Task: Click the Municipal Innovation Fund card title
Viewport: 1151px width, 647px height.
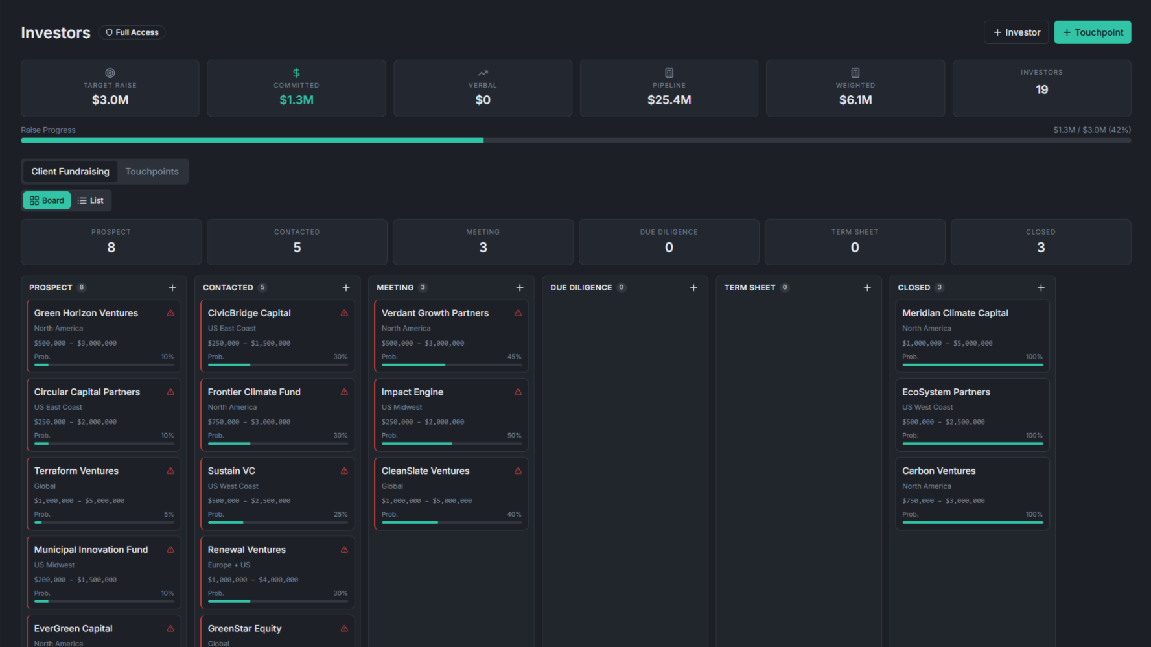Action: pyautogui.click(x=91, y=550)
